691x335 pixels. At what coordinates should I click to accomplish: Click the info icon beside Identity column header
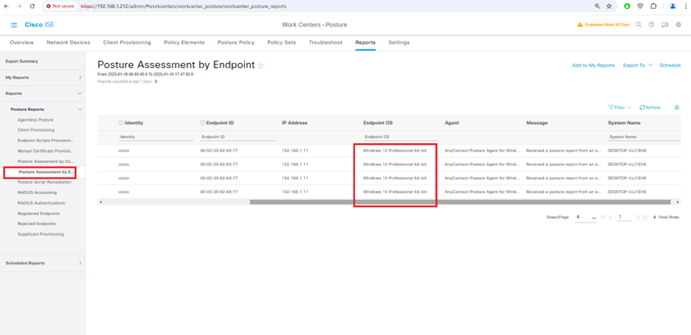121,123
